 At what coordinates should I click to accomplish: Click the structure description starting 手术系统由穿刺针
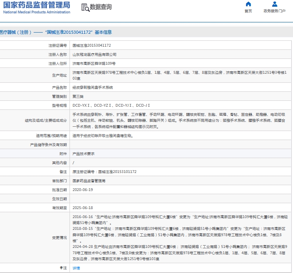pyautogui.click(x=179, y=120)
